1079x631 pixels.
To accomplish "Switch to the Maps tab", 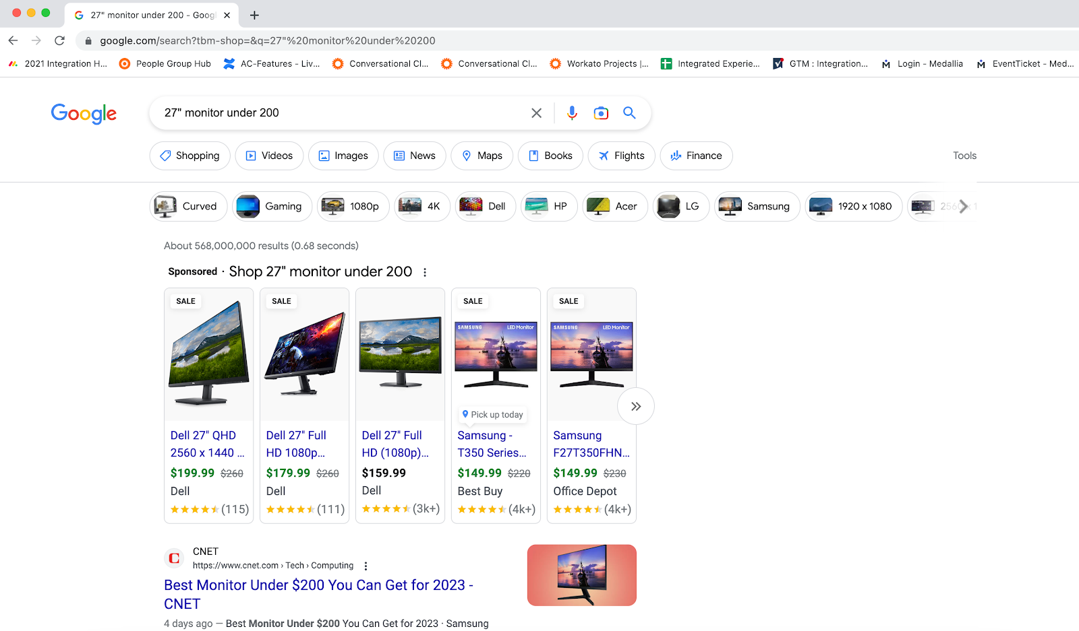I will pyautogui.click(x=482, y=156).
